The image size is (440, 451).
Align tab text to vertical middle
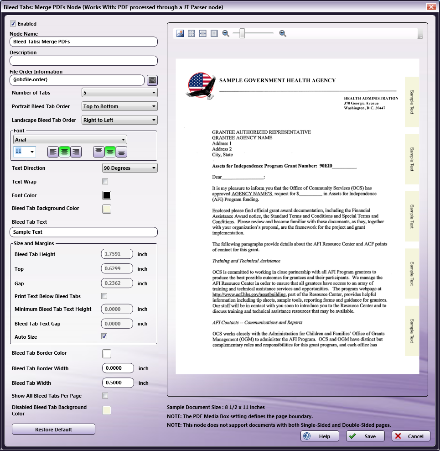coord(110,152)
